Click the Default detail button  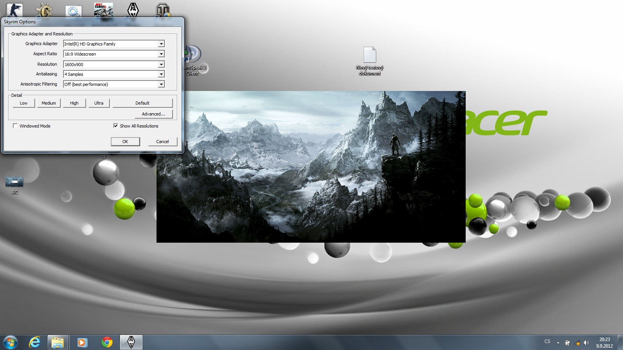(143, 103)
